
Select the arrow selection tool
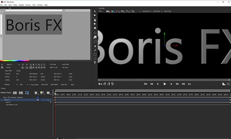95,11
